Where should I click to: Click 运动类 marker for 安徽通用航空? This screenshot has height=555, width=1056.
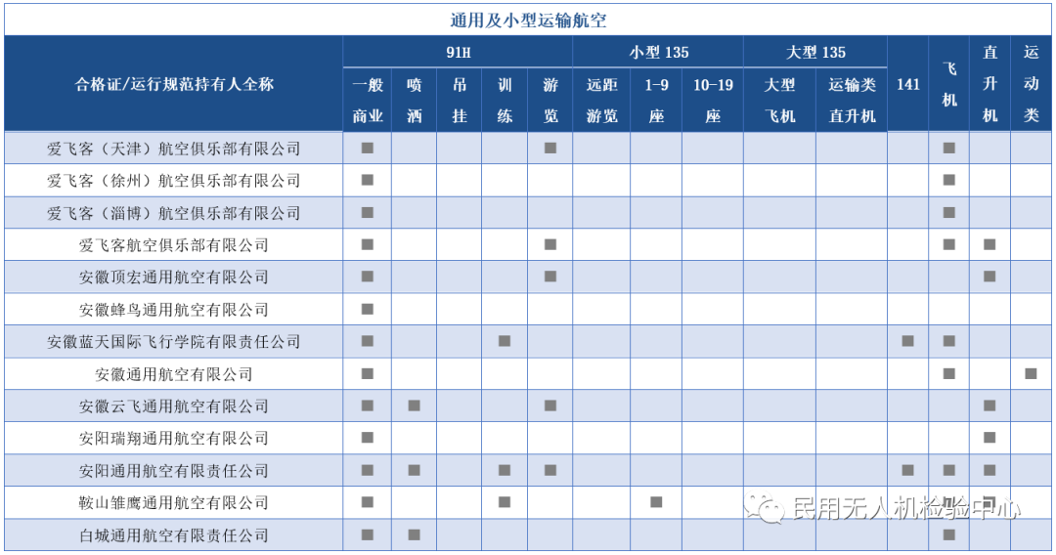pyautogui.click(x=1032, y=373)
